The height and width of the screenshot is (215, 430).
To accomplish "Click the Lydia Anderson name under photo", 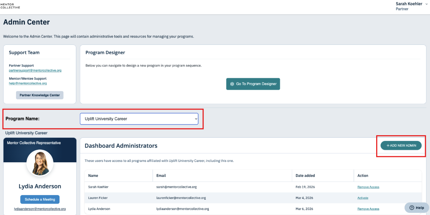I will [40, 187].
